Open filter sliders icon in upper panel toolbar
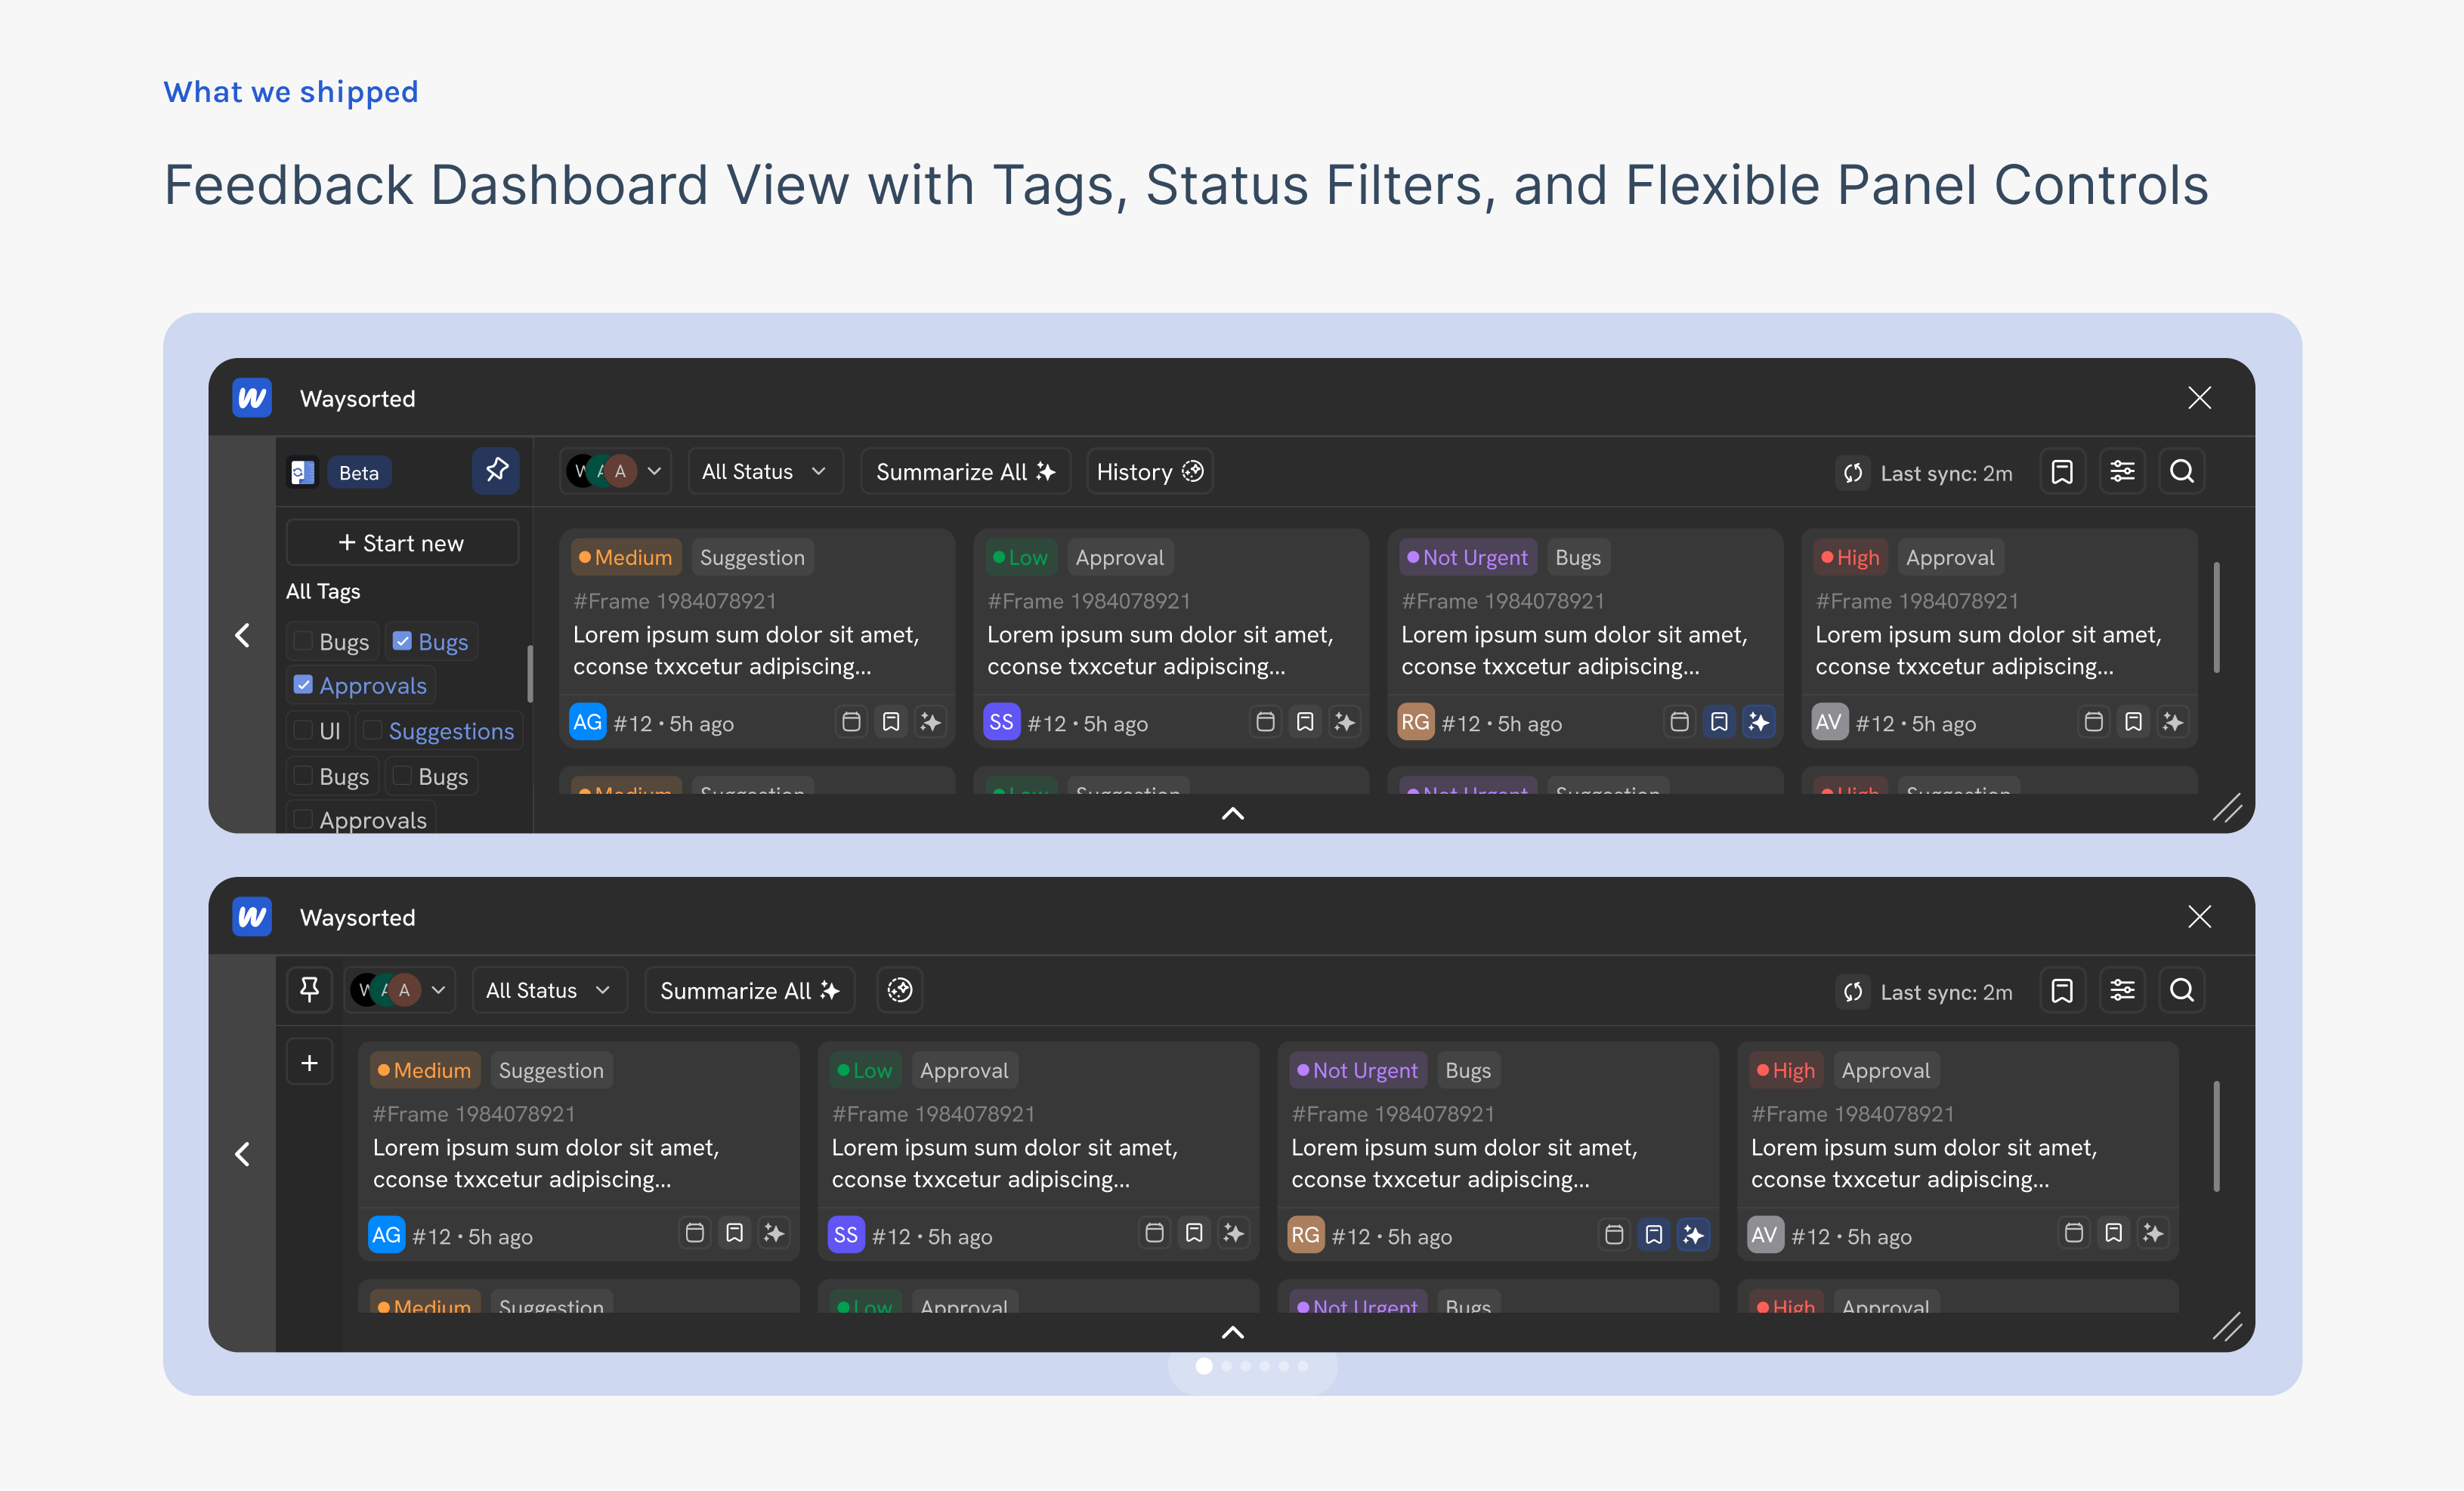Image resolution: width=2464 pixels, height=1491 pixels. 2122,471
